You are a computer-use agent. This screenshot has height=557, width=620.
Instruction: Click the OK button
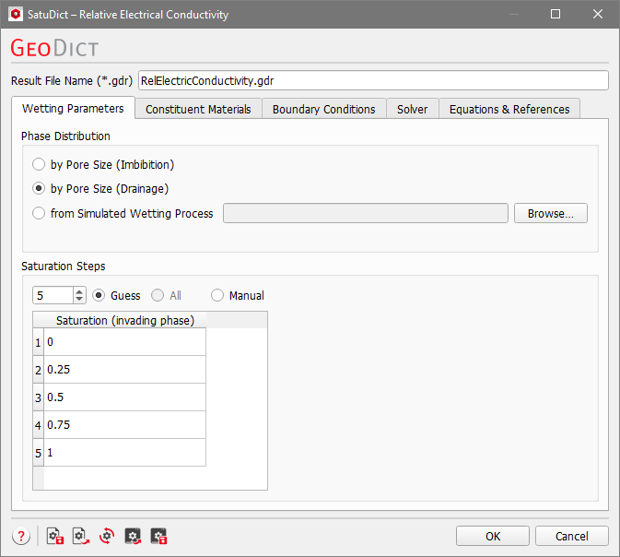tap(493, 536)
